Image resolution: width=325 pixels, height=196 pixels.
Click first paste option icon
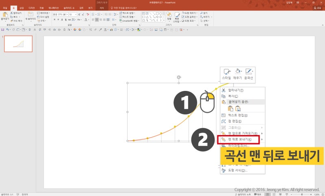(x=231, y=108)
